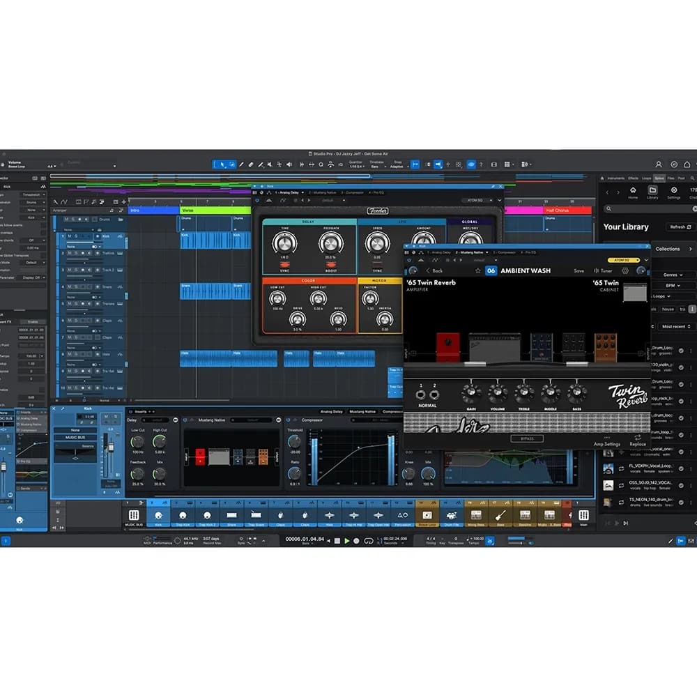Mute the Kick track

pyautogui.click(x=69, y=236)
